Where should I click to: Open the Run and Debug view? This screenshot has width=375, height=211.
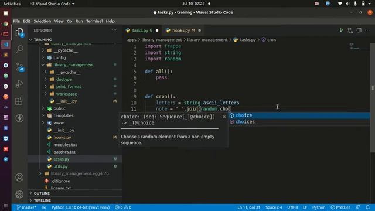coord(19,84)
